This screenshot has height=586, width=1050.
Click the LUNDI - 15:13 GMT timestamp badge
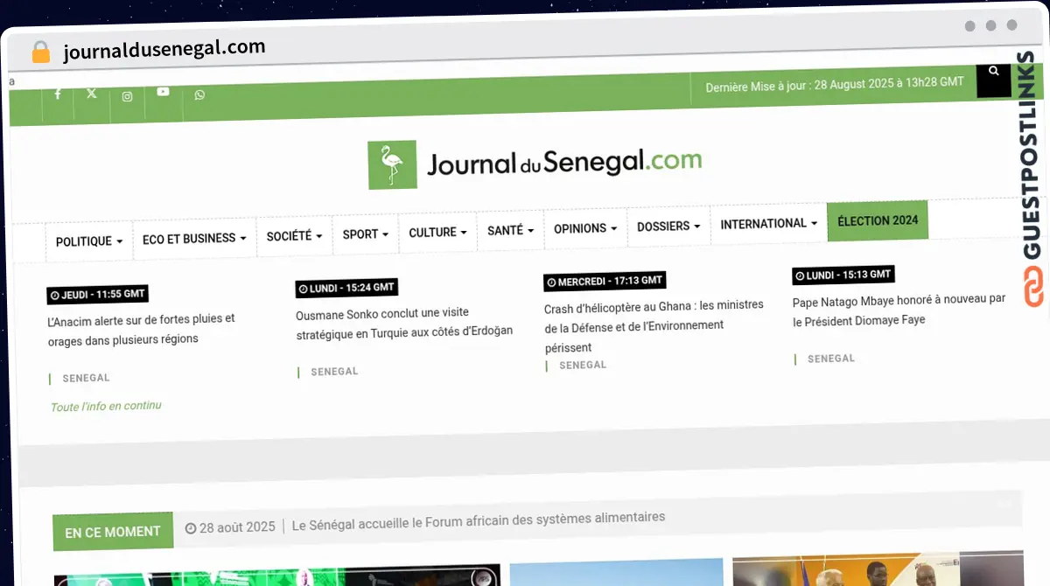(x=843, y=275)
